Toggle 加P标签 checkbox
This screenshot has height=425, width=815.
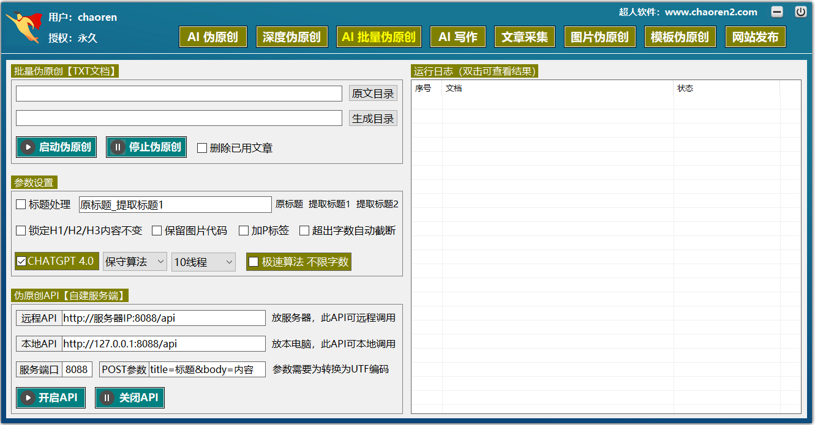(243, 231)
